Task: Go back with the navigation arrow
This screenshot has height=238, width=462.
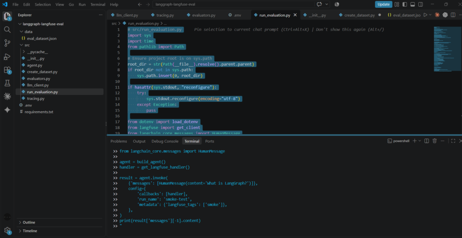Action: click(x=140, y=4)
